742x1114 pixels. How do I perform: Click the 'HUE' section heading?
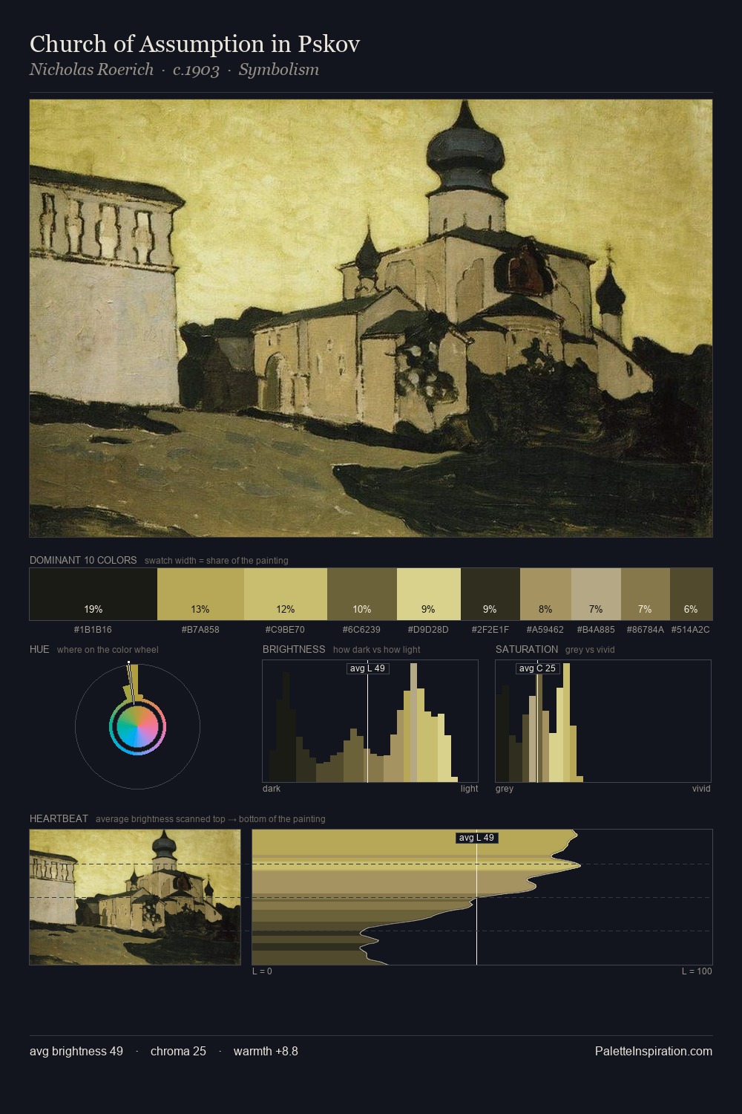click(x=39, y=649)
